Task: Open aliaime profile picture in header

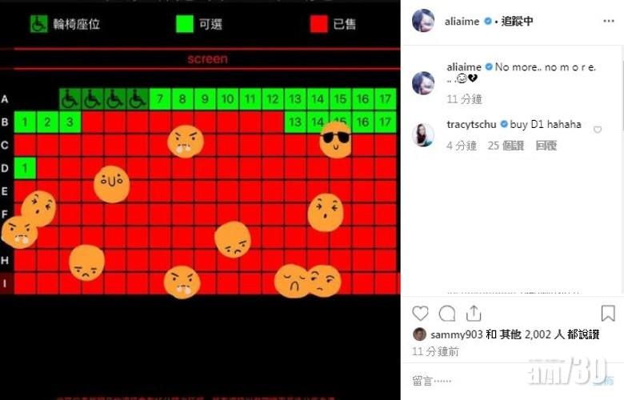Action: pyautogui.click(x=423, y=20)
